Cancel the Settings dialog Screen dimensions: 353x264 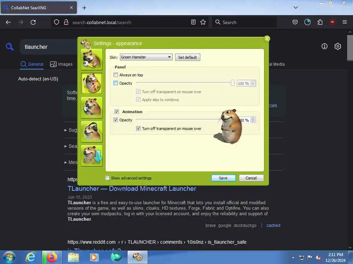(251, 178)
